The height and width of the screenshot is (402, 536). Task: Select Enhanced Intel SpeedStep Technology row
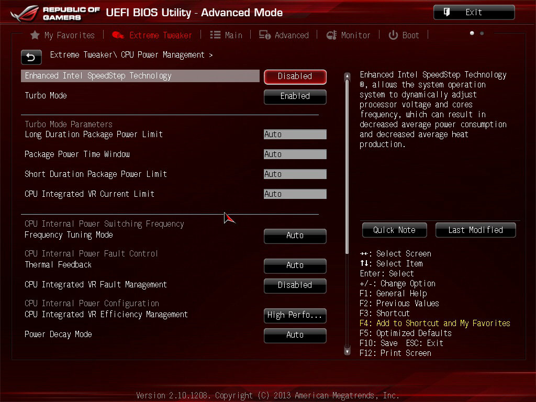(x=140, y=76)
